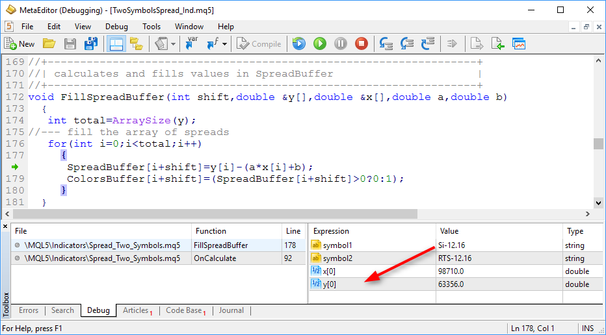Click the editor scroll down arrow

pyautogui.click(x=598, y=203)
